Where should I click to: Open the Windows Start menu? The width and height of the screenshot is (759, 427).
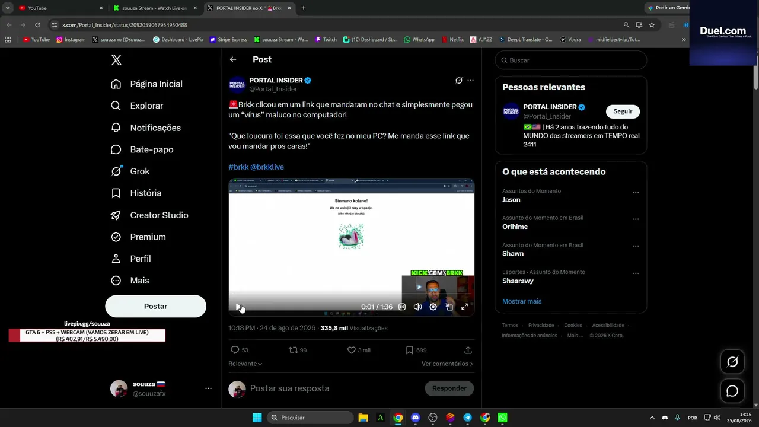tap(257, 418)
